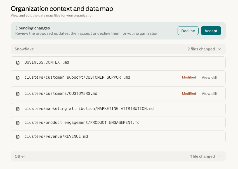Click the MARKETING_ATTRIBUTION.md document icon

[x=18, y=109]
